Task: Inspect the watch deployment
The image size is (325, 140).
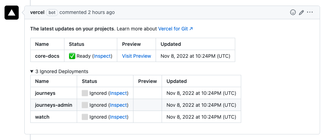Action: pos(118,117)
